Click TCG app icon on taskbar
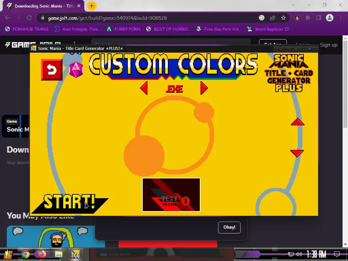Image resolution: width=348 pixels, height=261 pixels. (x=75, y=255)
